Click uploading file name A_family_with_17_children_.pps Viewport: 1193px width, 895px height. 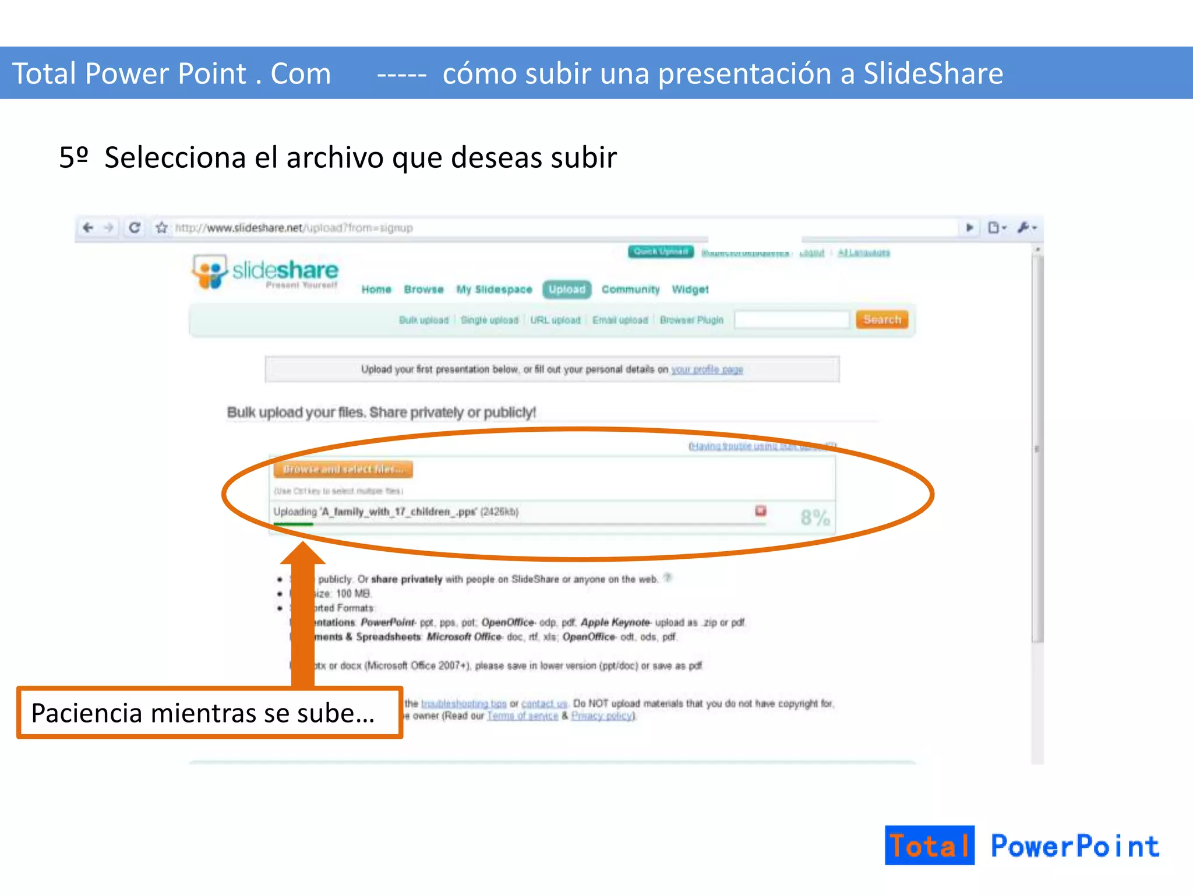coord(398,512)
